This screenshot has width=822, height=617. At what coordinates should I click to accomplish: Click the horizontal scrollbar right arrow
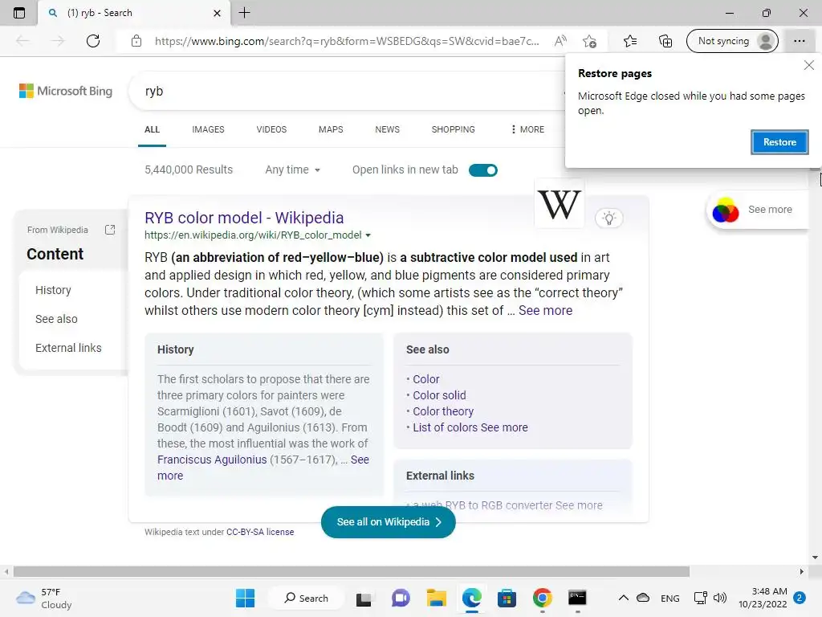click(x=801, y=571)
